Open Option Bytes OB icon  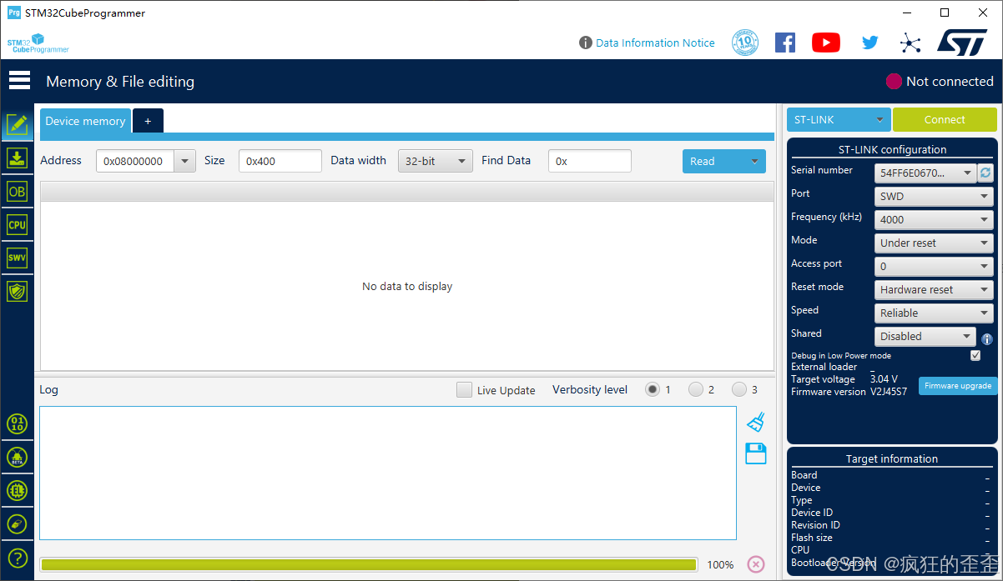[x=17, y=191]
